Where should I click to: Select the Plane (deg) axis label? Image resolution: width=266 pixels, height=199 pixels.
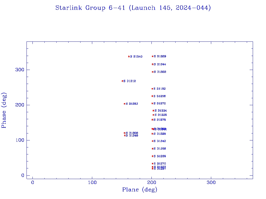140,190
